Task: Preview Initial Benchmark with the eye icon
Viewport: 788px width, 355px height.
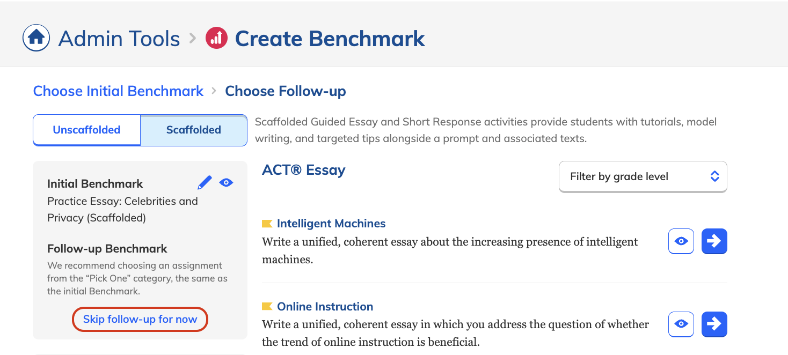Action: (226, 183)
